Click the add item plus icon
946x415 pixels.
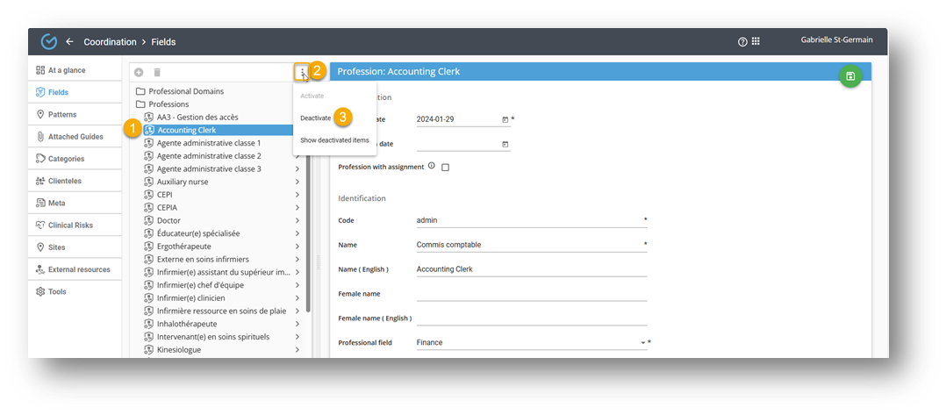tap(139, 72)
